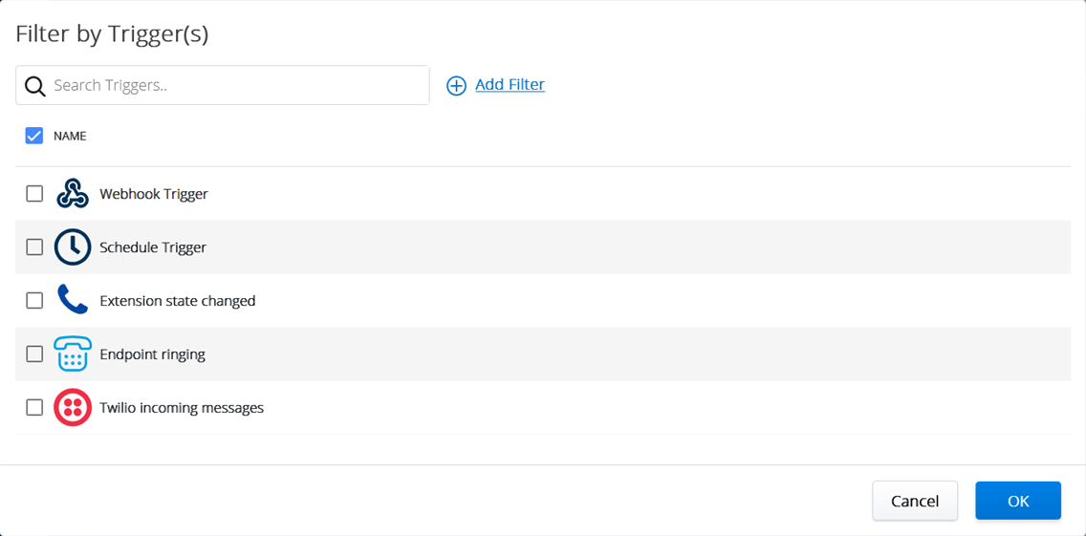Toggle the select-all NAME checkbox

(x=34, y=136)
